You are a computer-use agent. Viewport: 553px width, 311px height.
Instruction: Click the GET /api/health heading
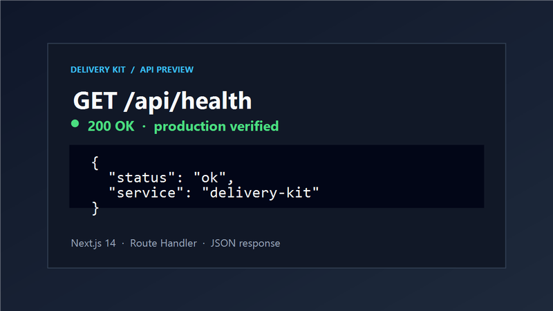[x=162, y=101]
